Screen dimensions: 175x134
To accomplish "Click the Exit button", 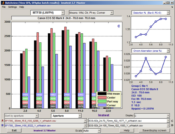I will tap(14, 130).
